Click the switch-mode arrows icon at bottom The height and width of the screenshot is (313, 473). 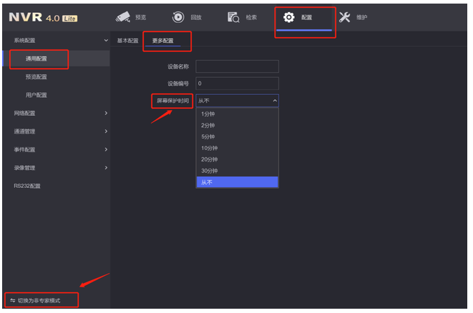tap(12, 301)
